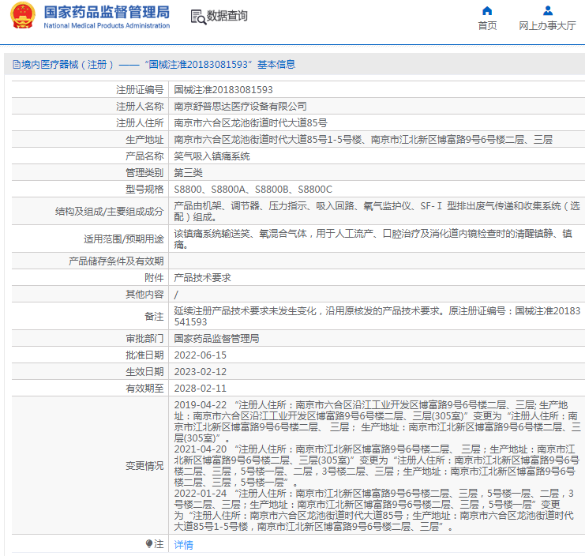Click approval date 2022-06-15
This screenshot has height=556, width=585.
(201, 355)
